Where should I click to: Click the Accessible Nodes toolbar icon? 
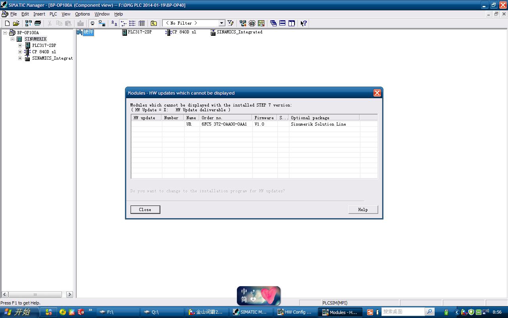tap(28, 23)
